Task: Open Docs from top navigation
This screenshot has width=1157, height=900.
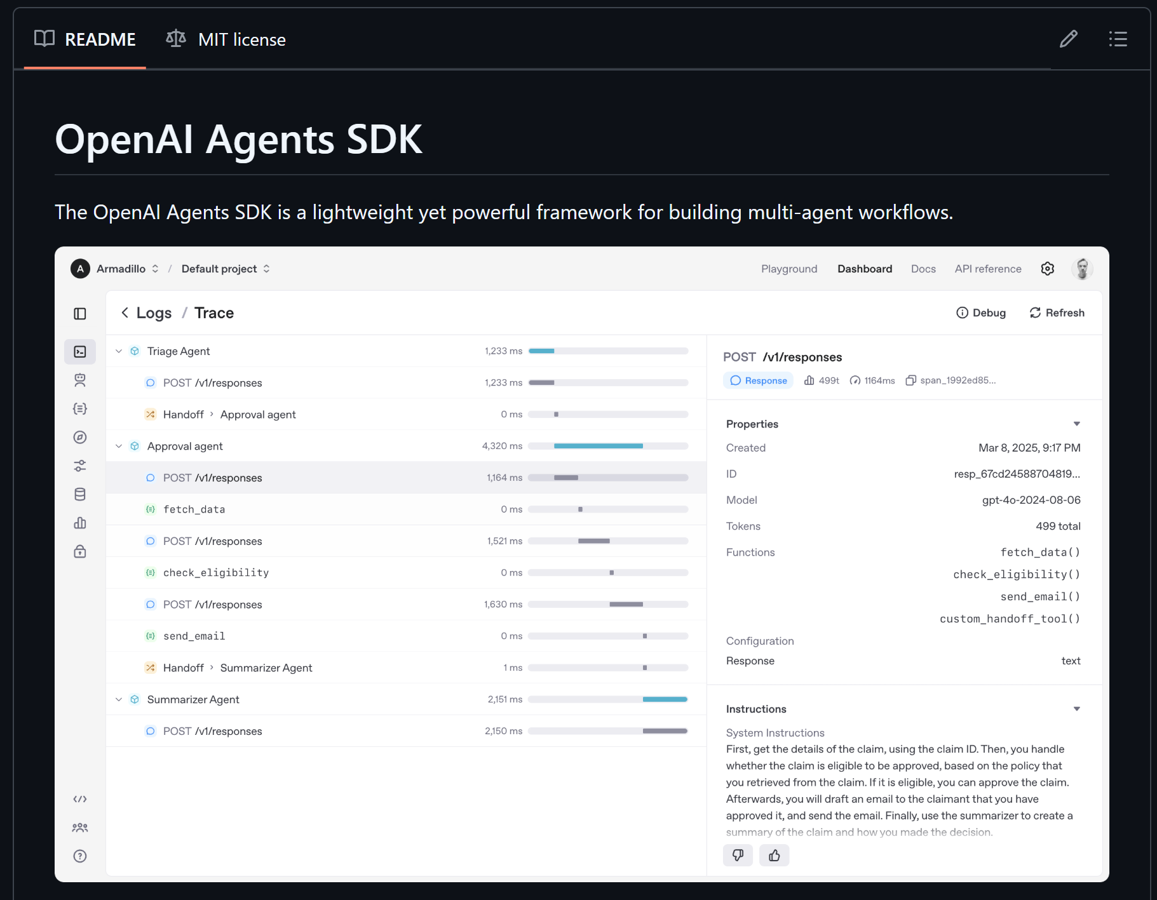Action: click(x=923, y=269)
